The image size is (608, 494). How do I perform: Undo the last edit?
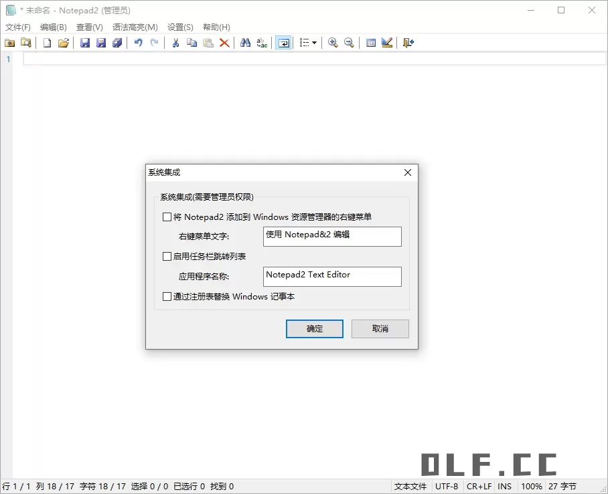pyautogui.click(x=138, y=42)
